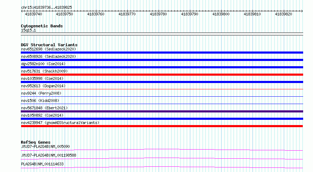The image size is (313, 172).
Task: Click thin red line under nsv952613
Action: pyautogui.click(x=162, y=89)
